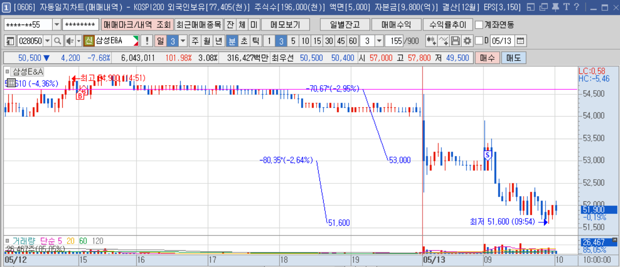This screenshot has height=267, width=620.
Task: Click the T font size icon in the title bar
Action: (x=566, y=7)
